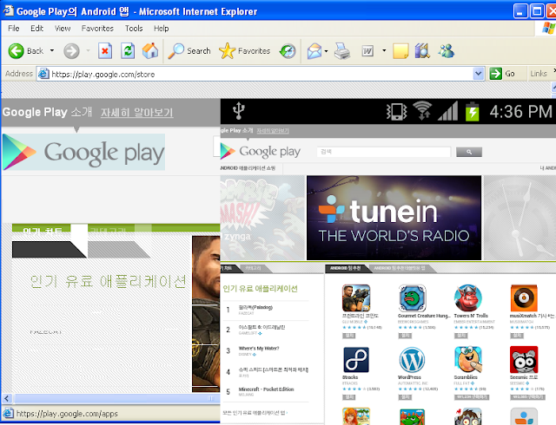Viewport: 556px width, 425px height.
Task: Open the Help menu
Action: click(x=161, y=29)
